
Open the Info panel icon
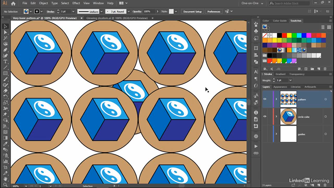256,113
